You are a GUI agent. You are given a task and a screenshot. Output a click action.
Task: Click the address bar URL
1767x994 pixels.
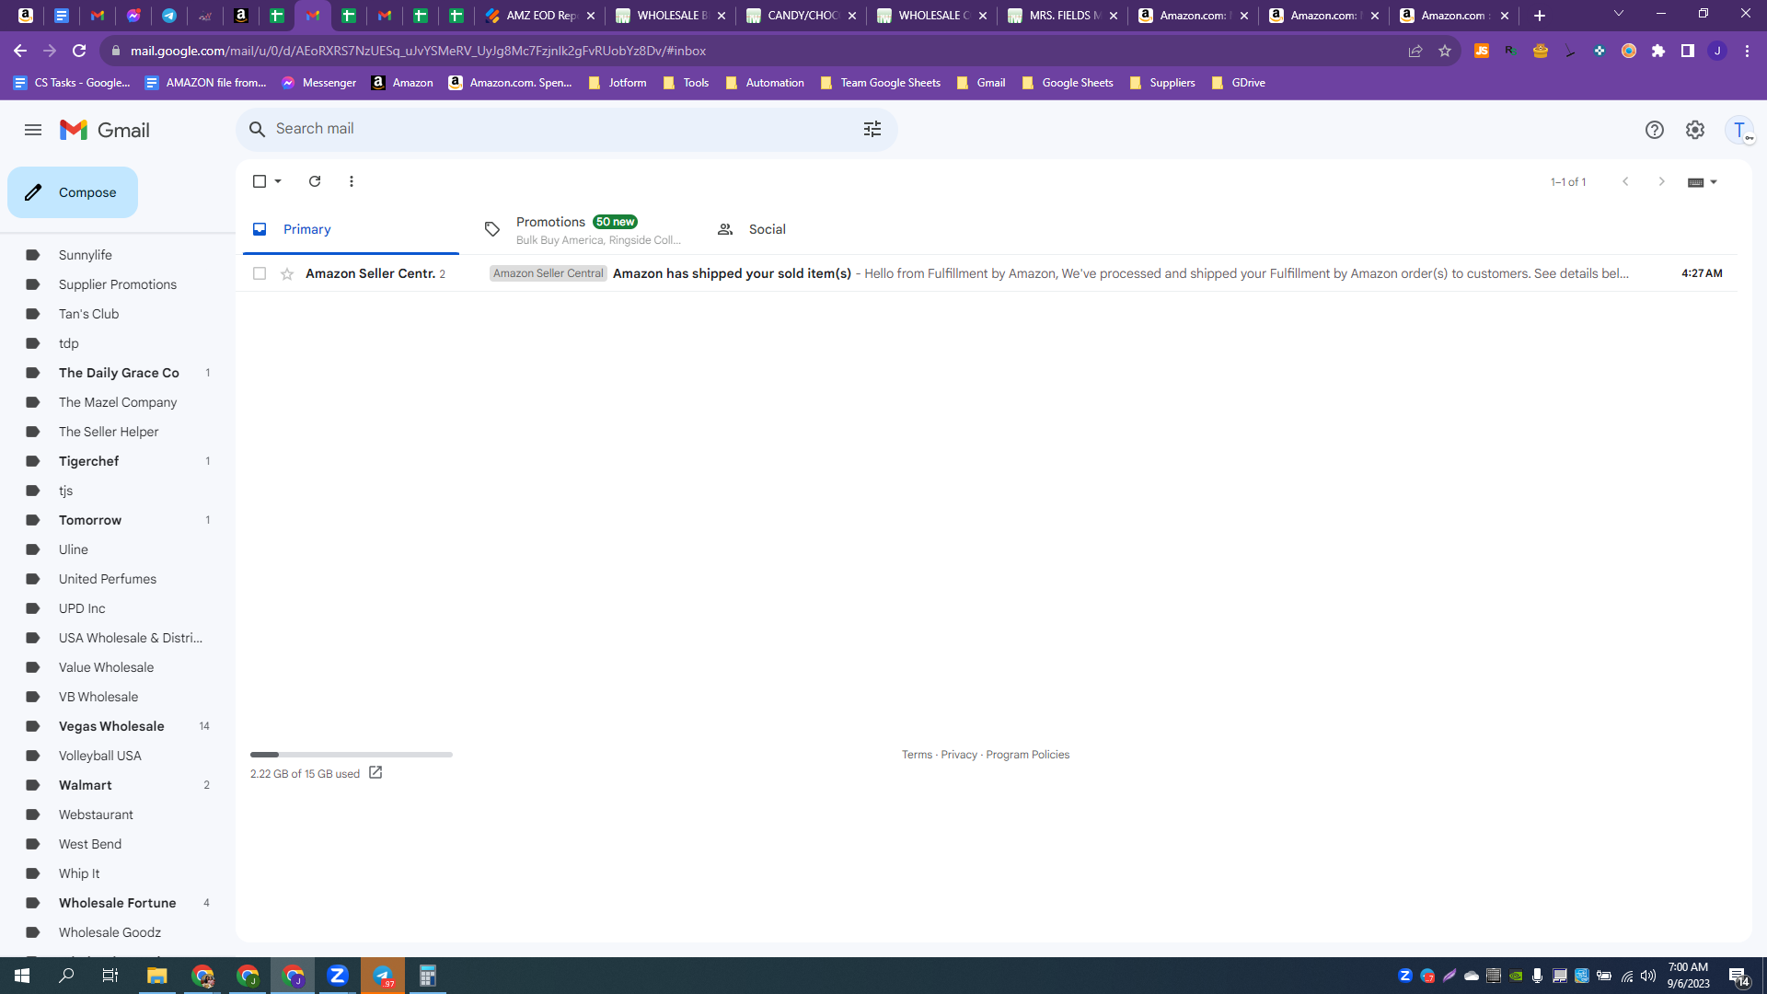point(418,51)
